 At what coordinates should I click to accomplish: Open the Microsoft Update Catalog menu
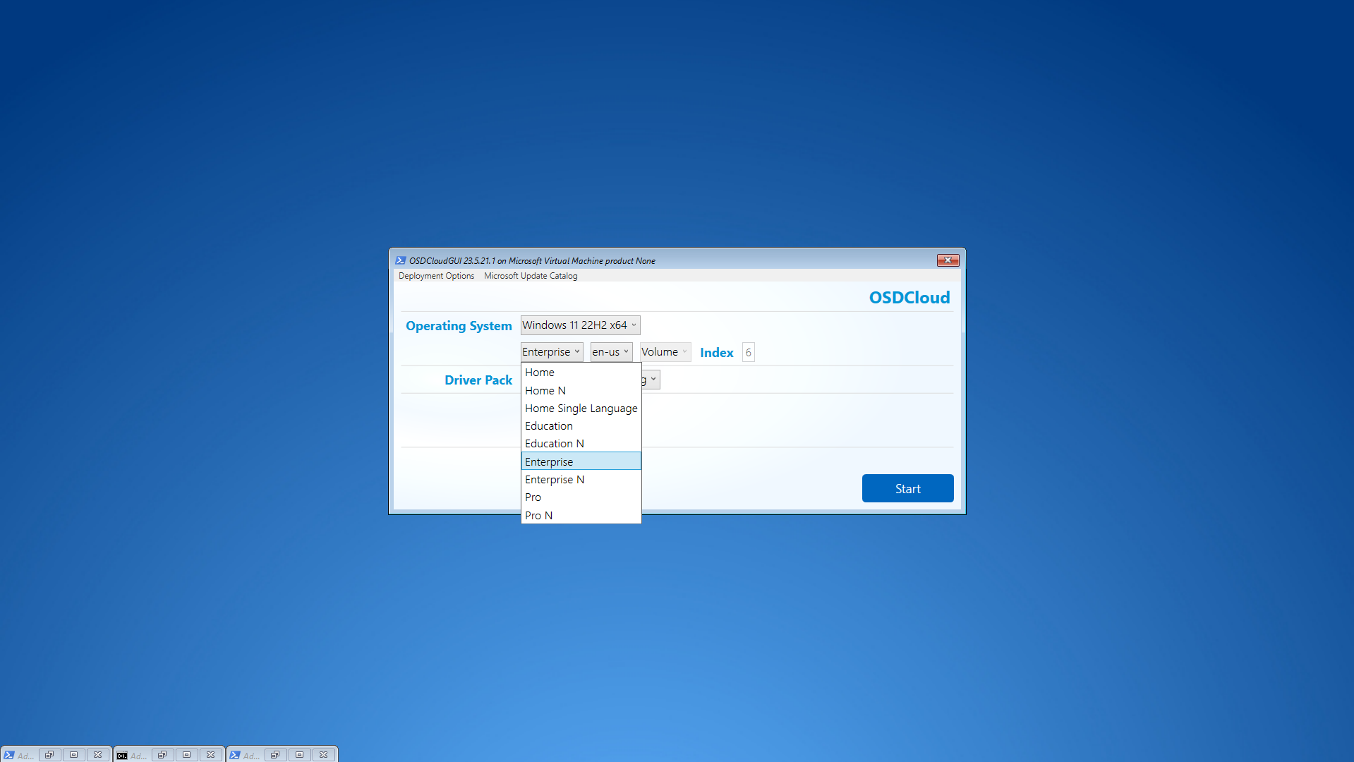(x=531, y=276)
